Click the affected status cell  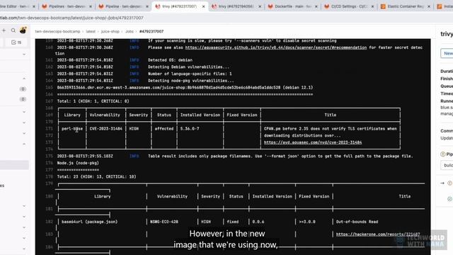pos(164,129)
